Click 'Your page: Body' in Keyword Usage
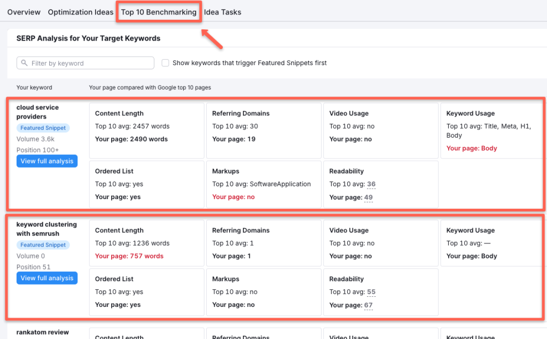The image size is (547, 339). point(472,148)
